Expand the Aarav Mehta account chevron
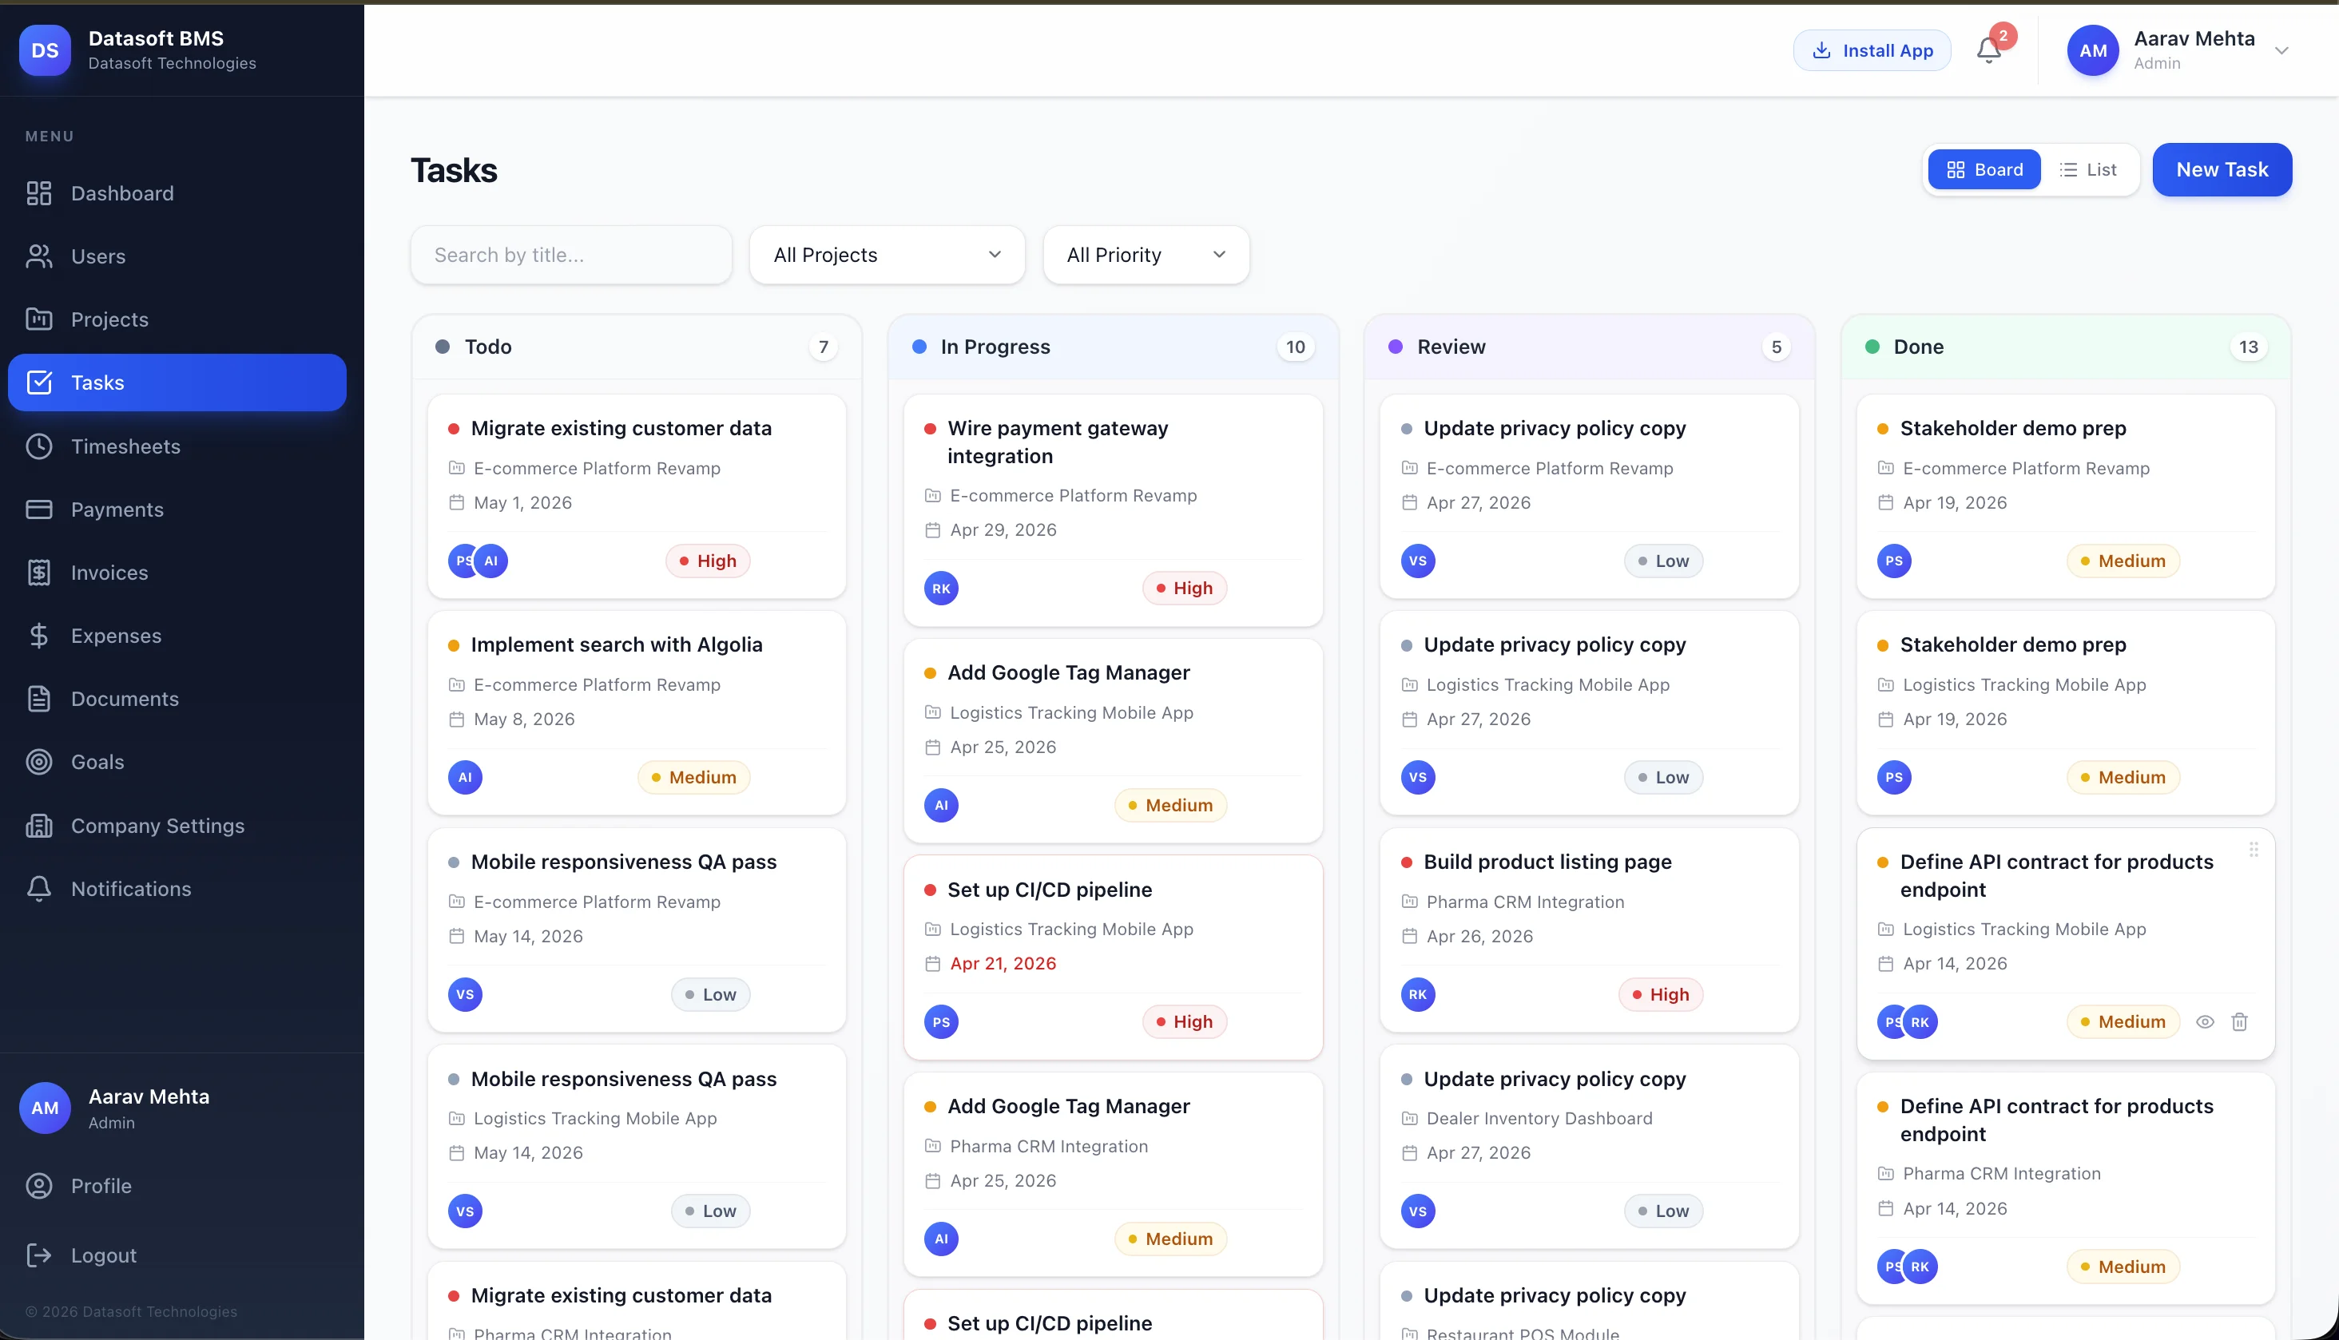The image size is (2339, 1340). point(2282,50)
